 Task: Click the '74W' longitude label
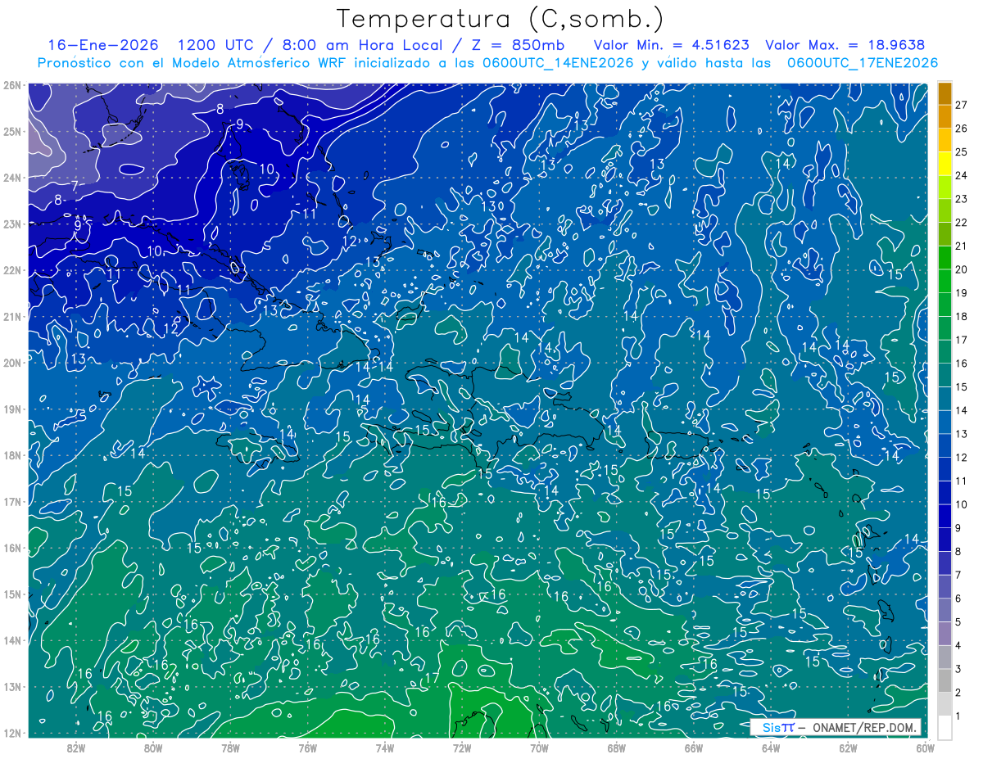coord(385,748)
